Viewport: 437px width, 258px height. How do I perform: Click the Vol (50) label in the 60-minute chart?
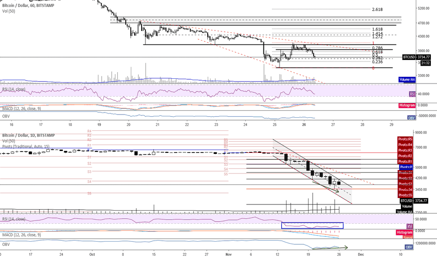click(8, 11)
